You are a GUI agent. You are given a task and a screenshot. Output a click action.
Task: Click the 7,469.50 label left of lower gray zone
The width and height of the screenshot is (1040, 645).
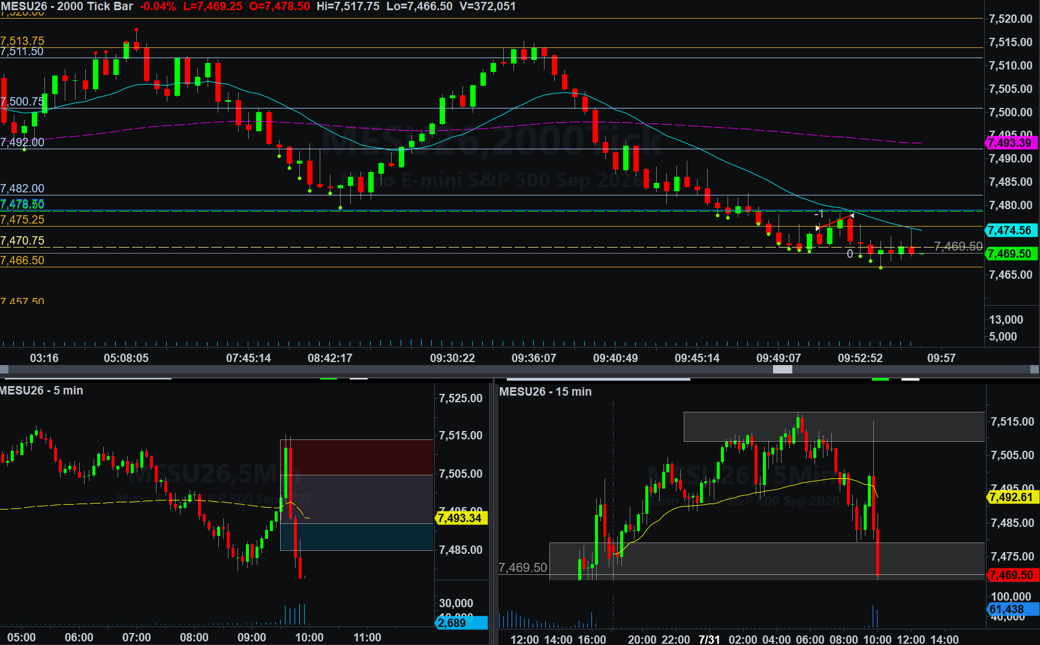tap(523, 567)
